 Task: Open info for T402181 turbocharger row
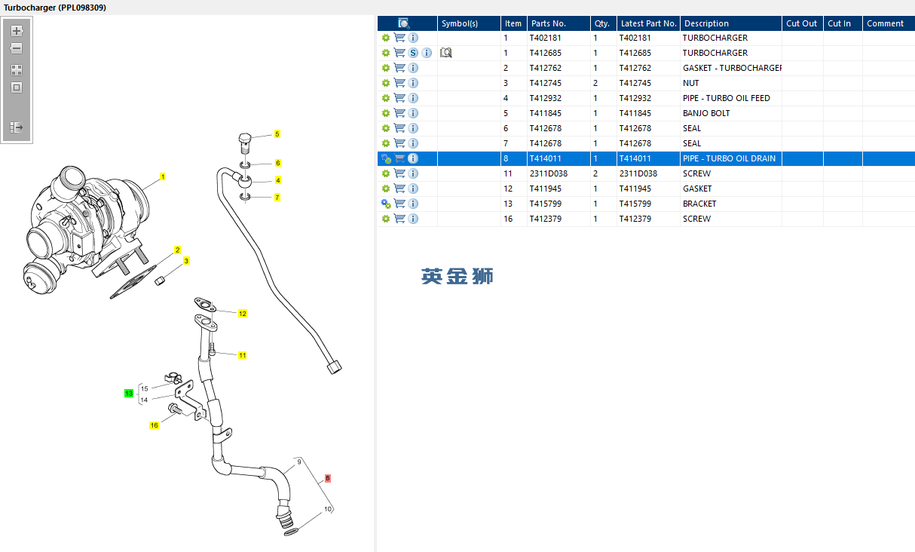(413, 38)
